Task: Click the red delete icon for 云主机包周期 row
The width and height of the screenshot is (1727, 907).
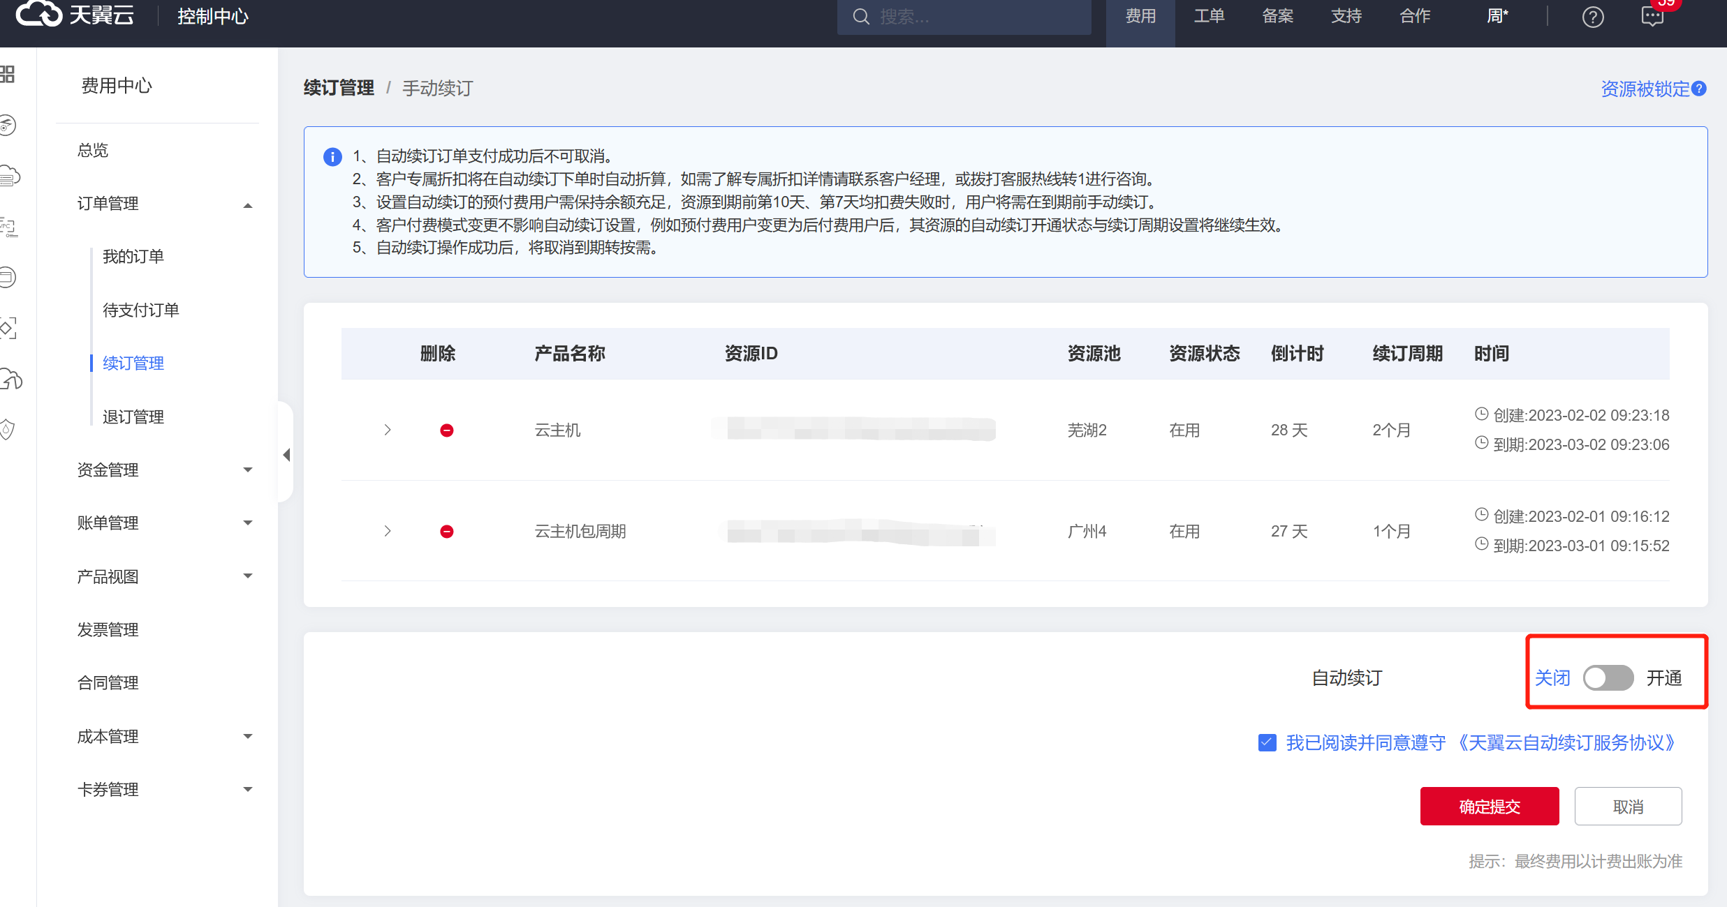Action: tap(447, 532)
